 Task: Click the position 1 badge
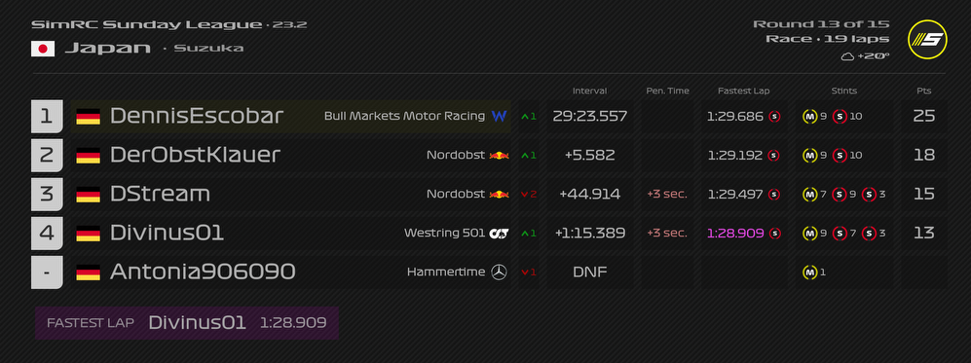point(47,116)
